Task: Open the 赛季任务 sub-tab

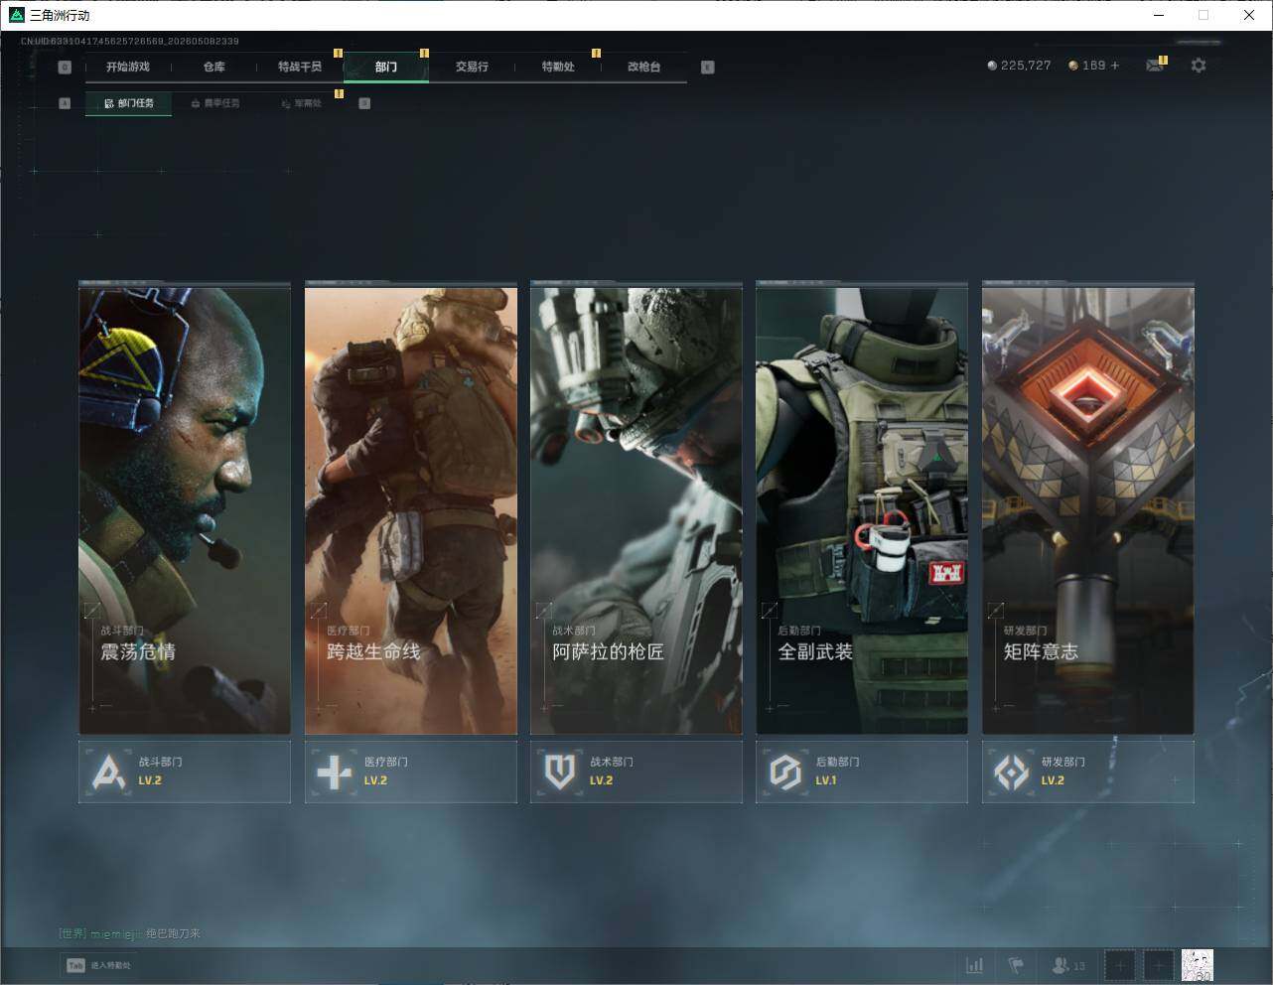Action: [x=214, y=103]
